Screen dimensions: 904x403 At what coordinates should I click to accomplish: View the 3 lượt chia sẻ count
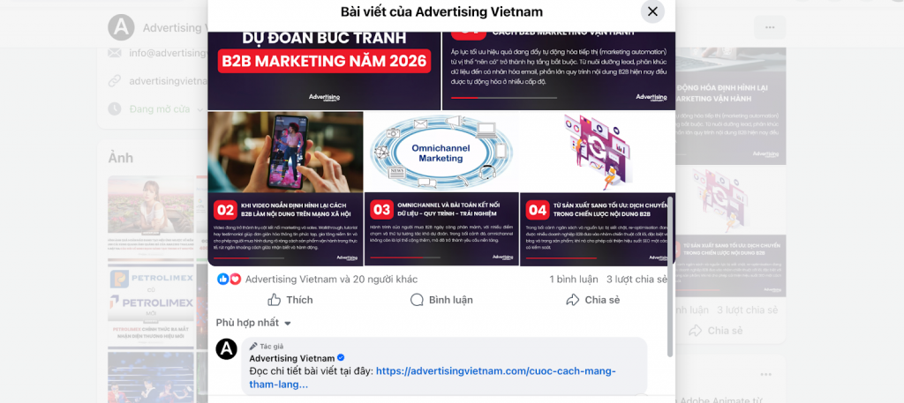tap(637, 280)
